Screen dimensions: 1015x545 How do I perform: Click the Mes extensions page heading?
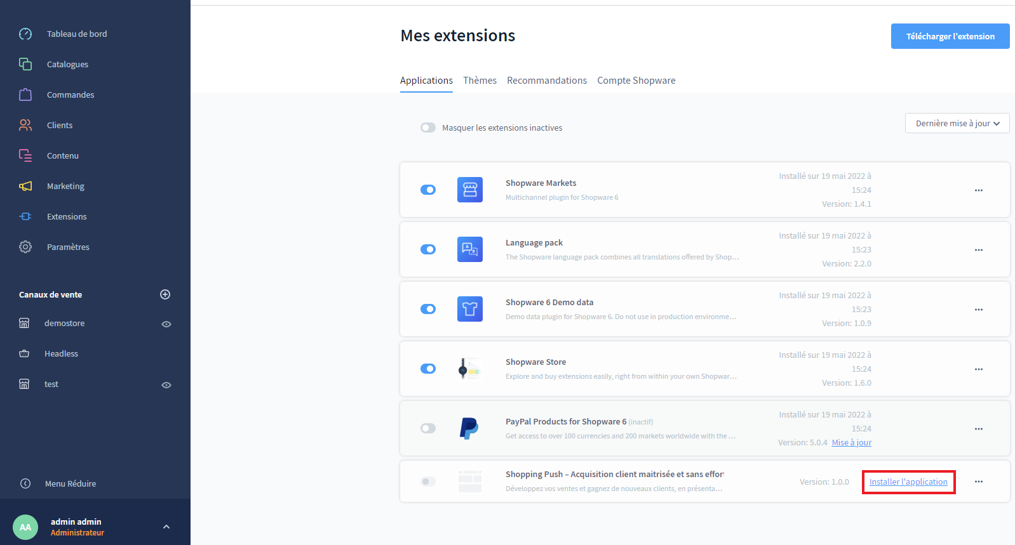458,36
